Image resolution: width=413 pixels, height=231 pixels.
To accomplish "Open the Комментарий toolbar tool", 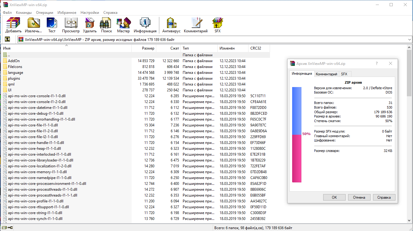I will point(196,25).
